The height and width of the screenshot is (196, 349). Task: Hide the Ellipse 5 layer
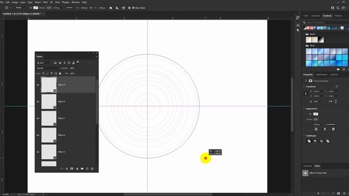coord(38,152)
